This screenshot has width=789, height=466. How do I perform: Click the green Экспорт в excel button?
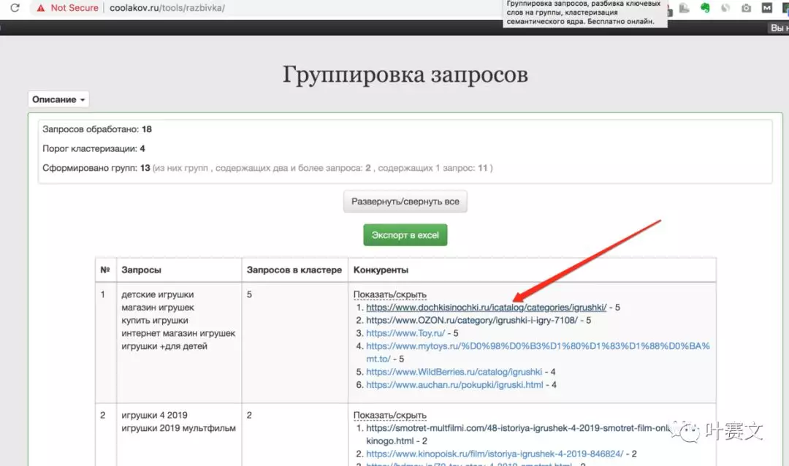pos(405,234)
